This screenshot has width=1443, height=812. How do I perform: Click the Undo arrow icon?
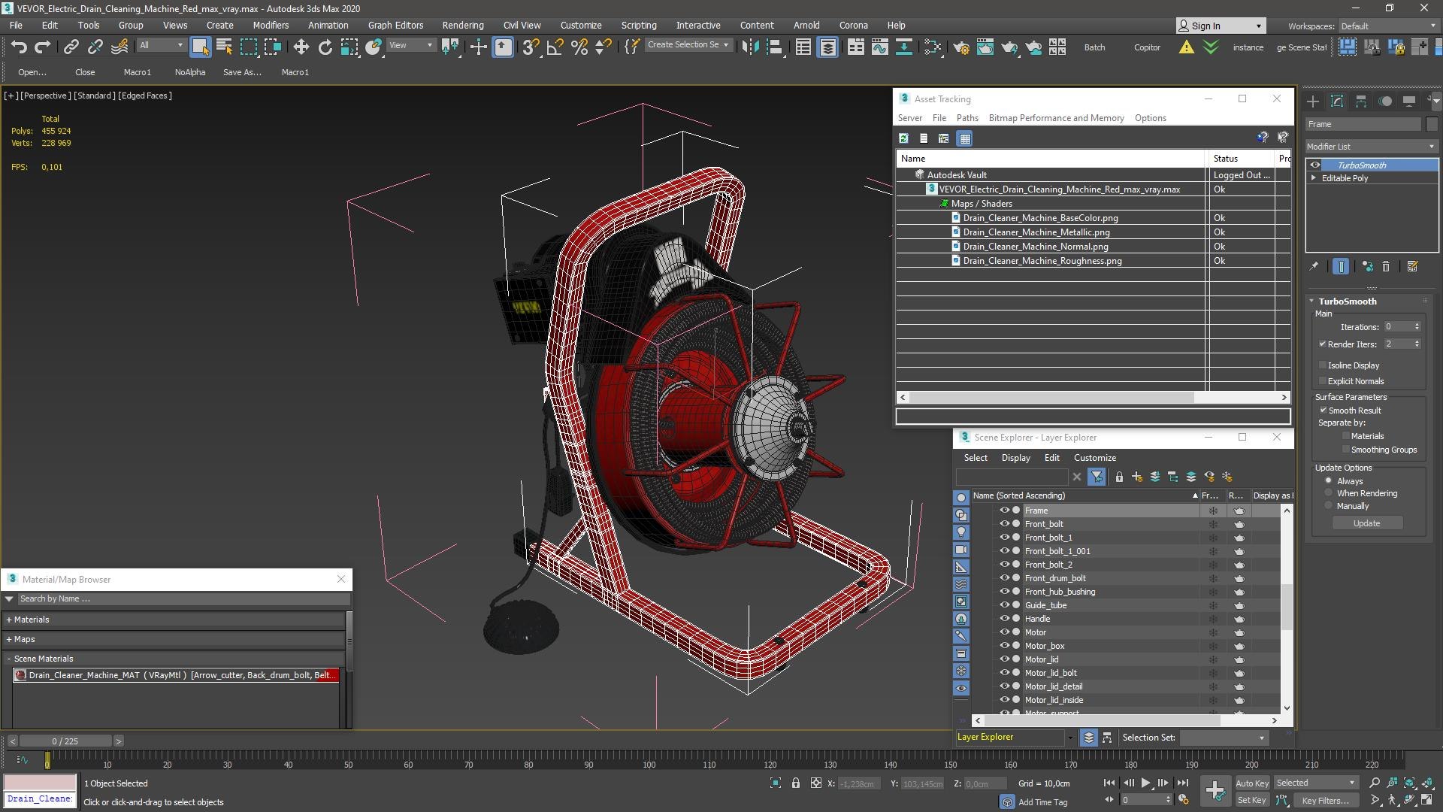pyautogui.click(x=19, y=47)
